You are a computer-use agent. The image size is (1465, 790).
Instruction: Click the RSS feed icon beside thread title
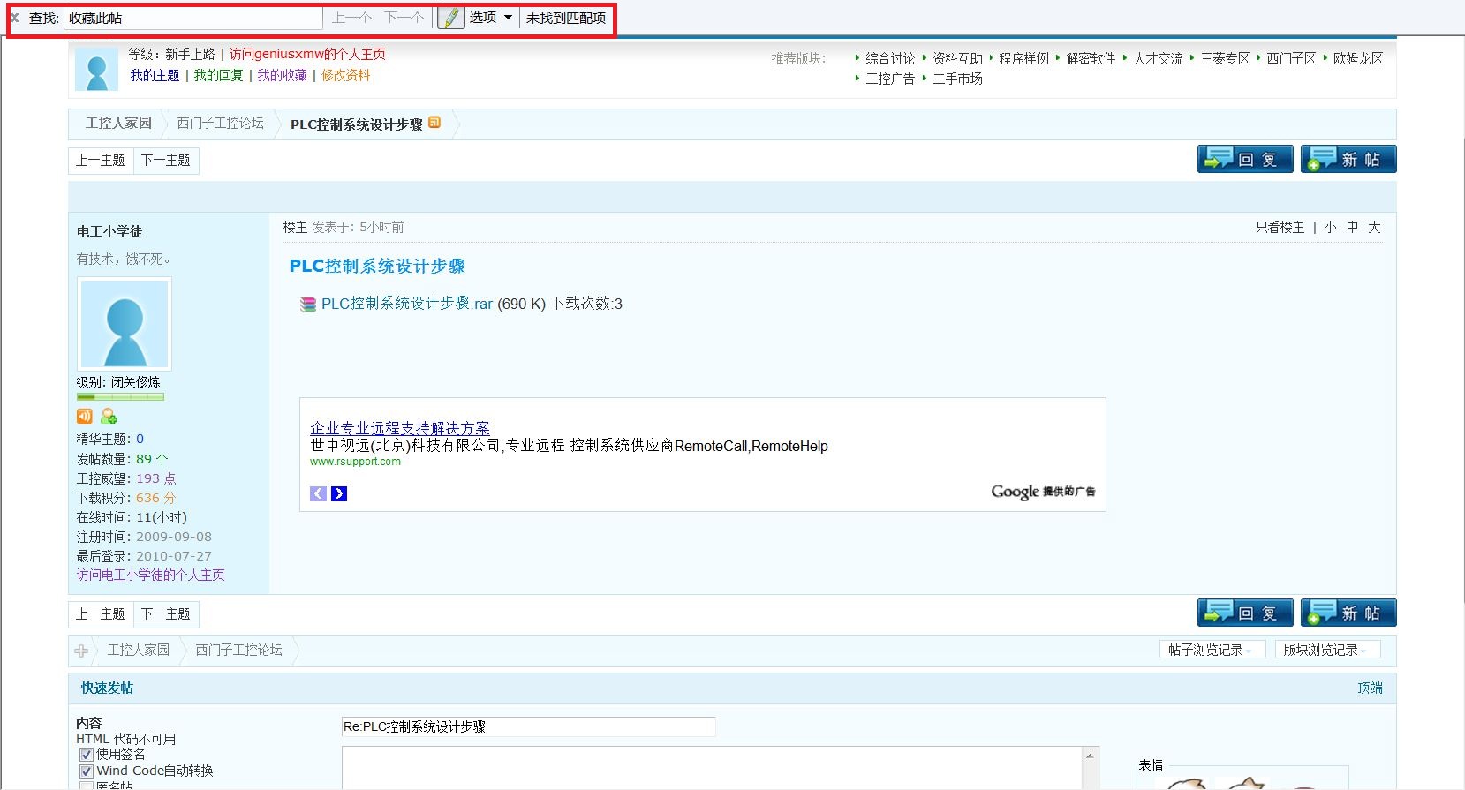[x=434, y=123]
